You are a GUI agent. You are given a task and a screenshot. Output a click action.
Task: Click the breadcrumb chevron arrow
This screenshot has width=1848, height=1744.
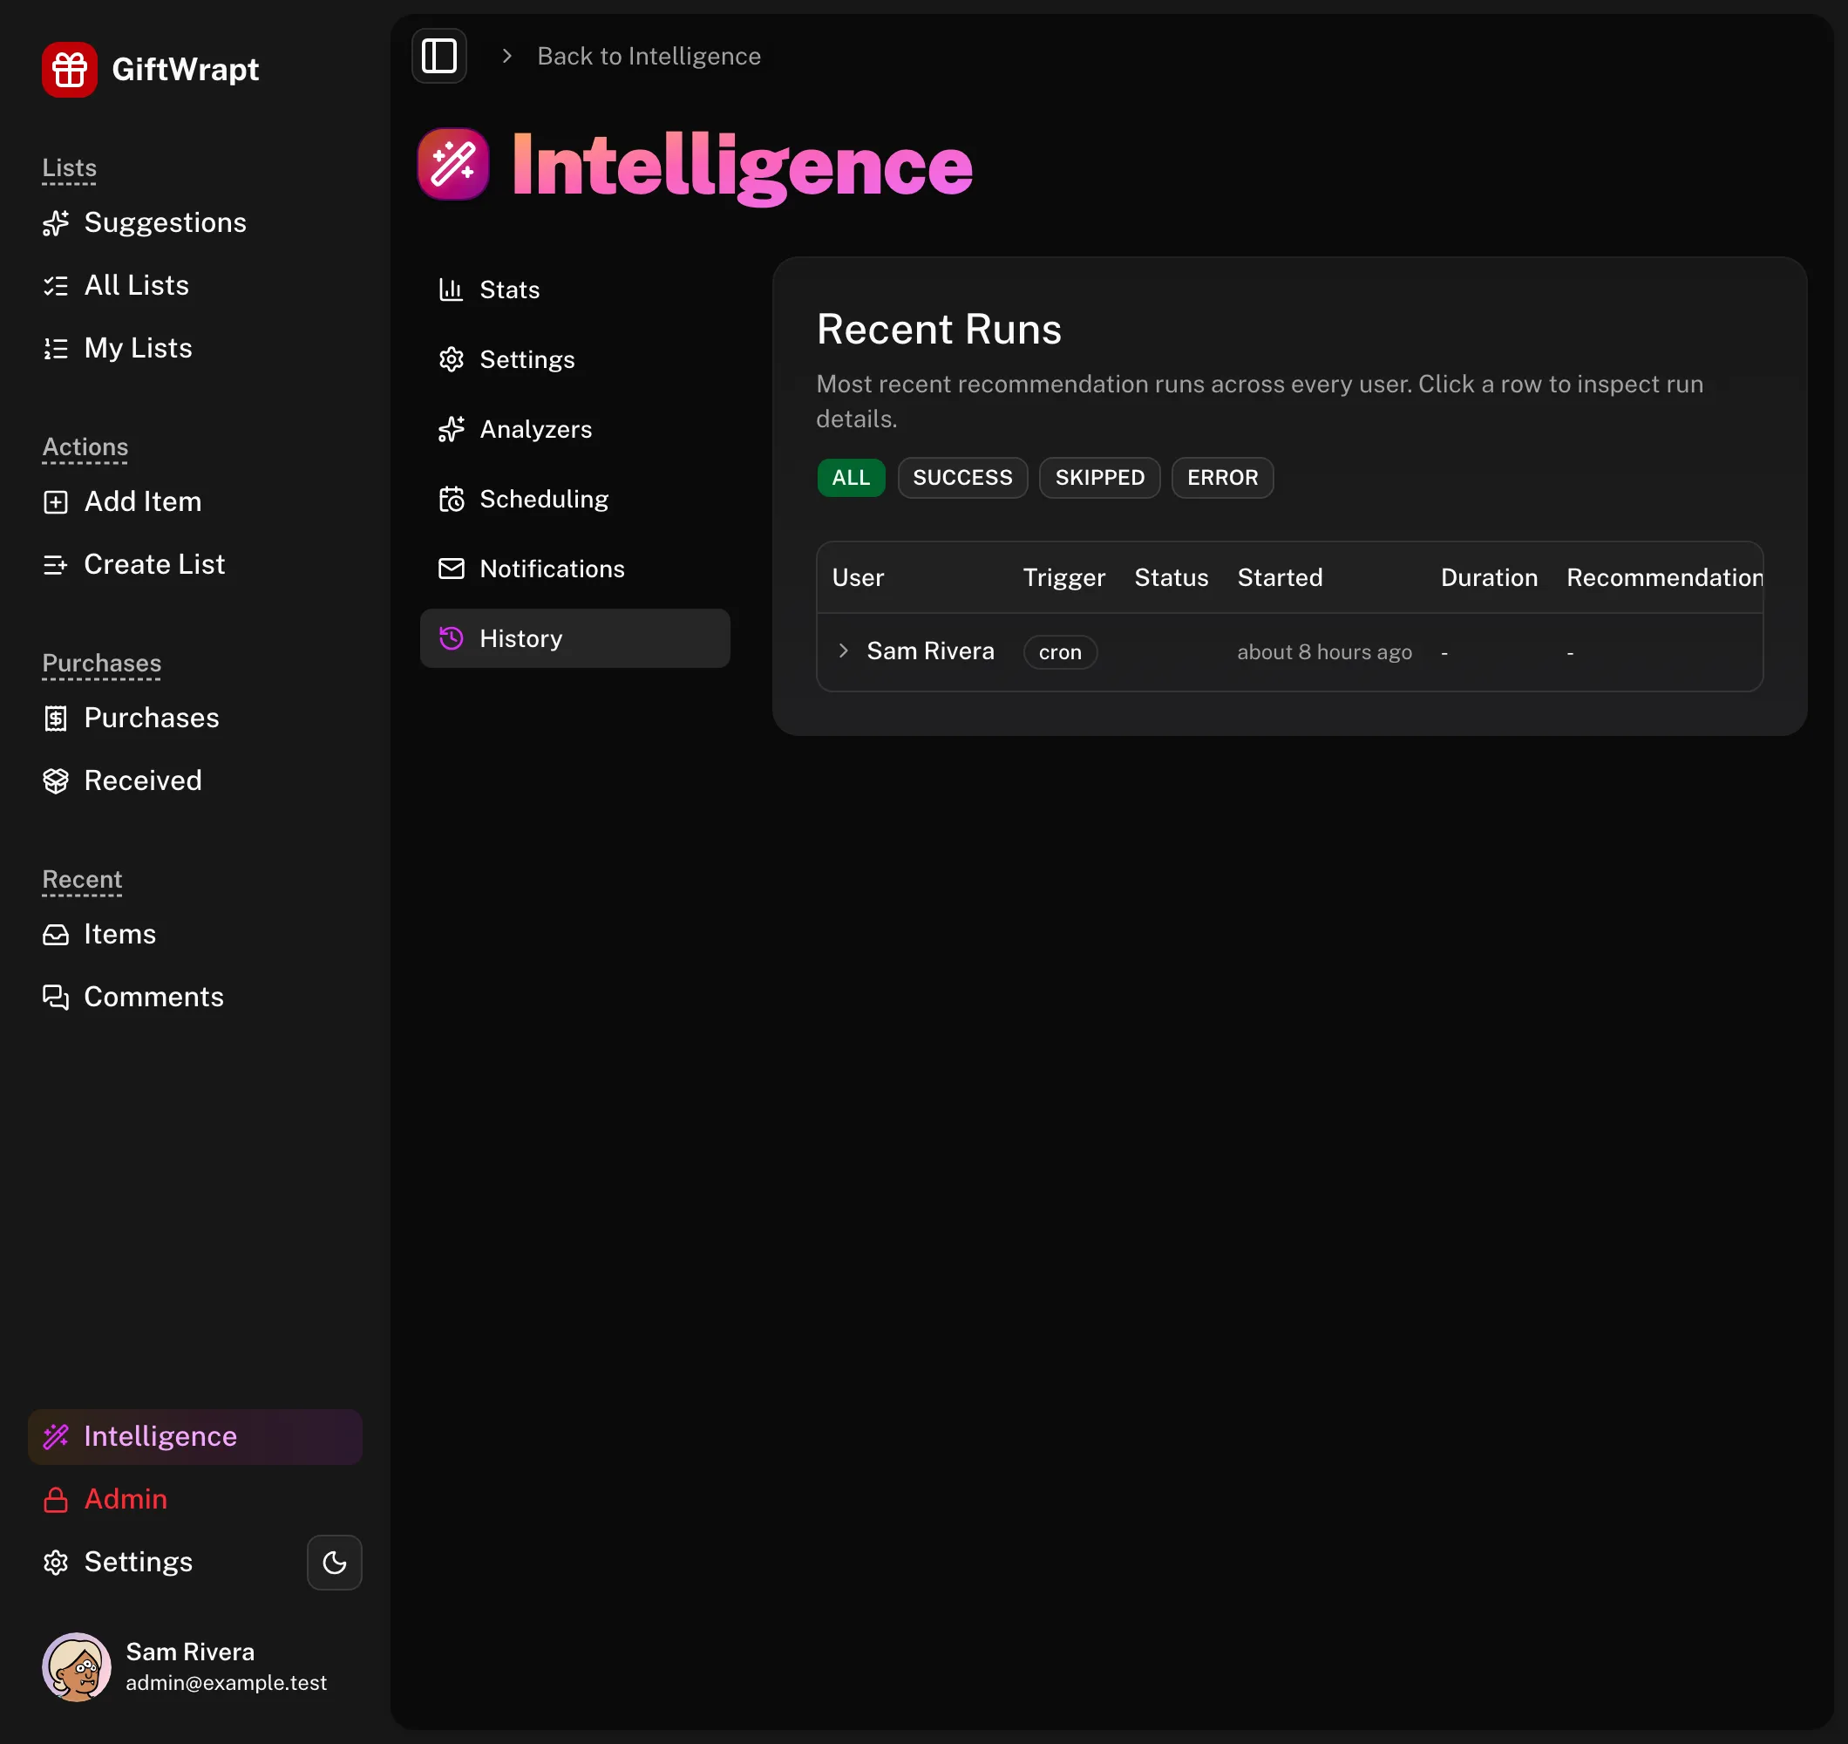(506, 56)
